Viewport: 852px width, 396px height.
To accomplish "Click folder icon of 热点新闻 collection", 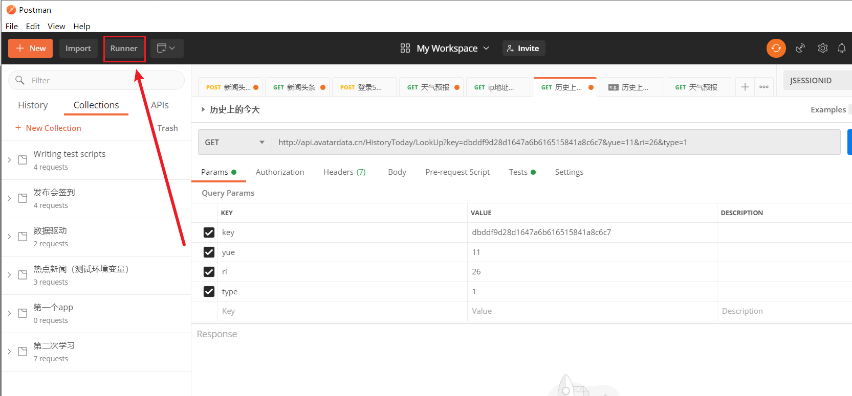I will (x=23, y=275).
